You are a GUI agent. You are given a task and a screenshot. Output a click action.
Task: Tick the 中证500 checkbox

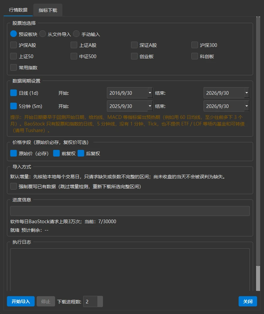coord(74,56)
